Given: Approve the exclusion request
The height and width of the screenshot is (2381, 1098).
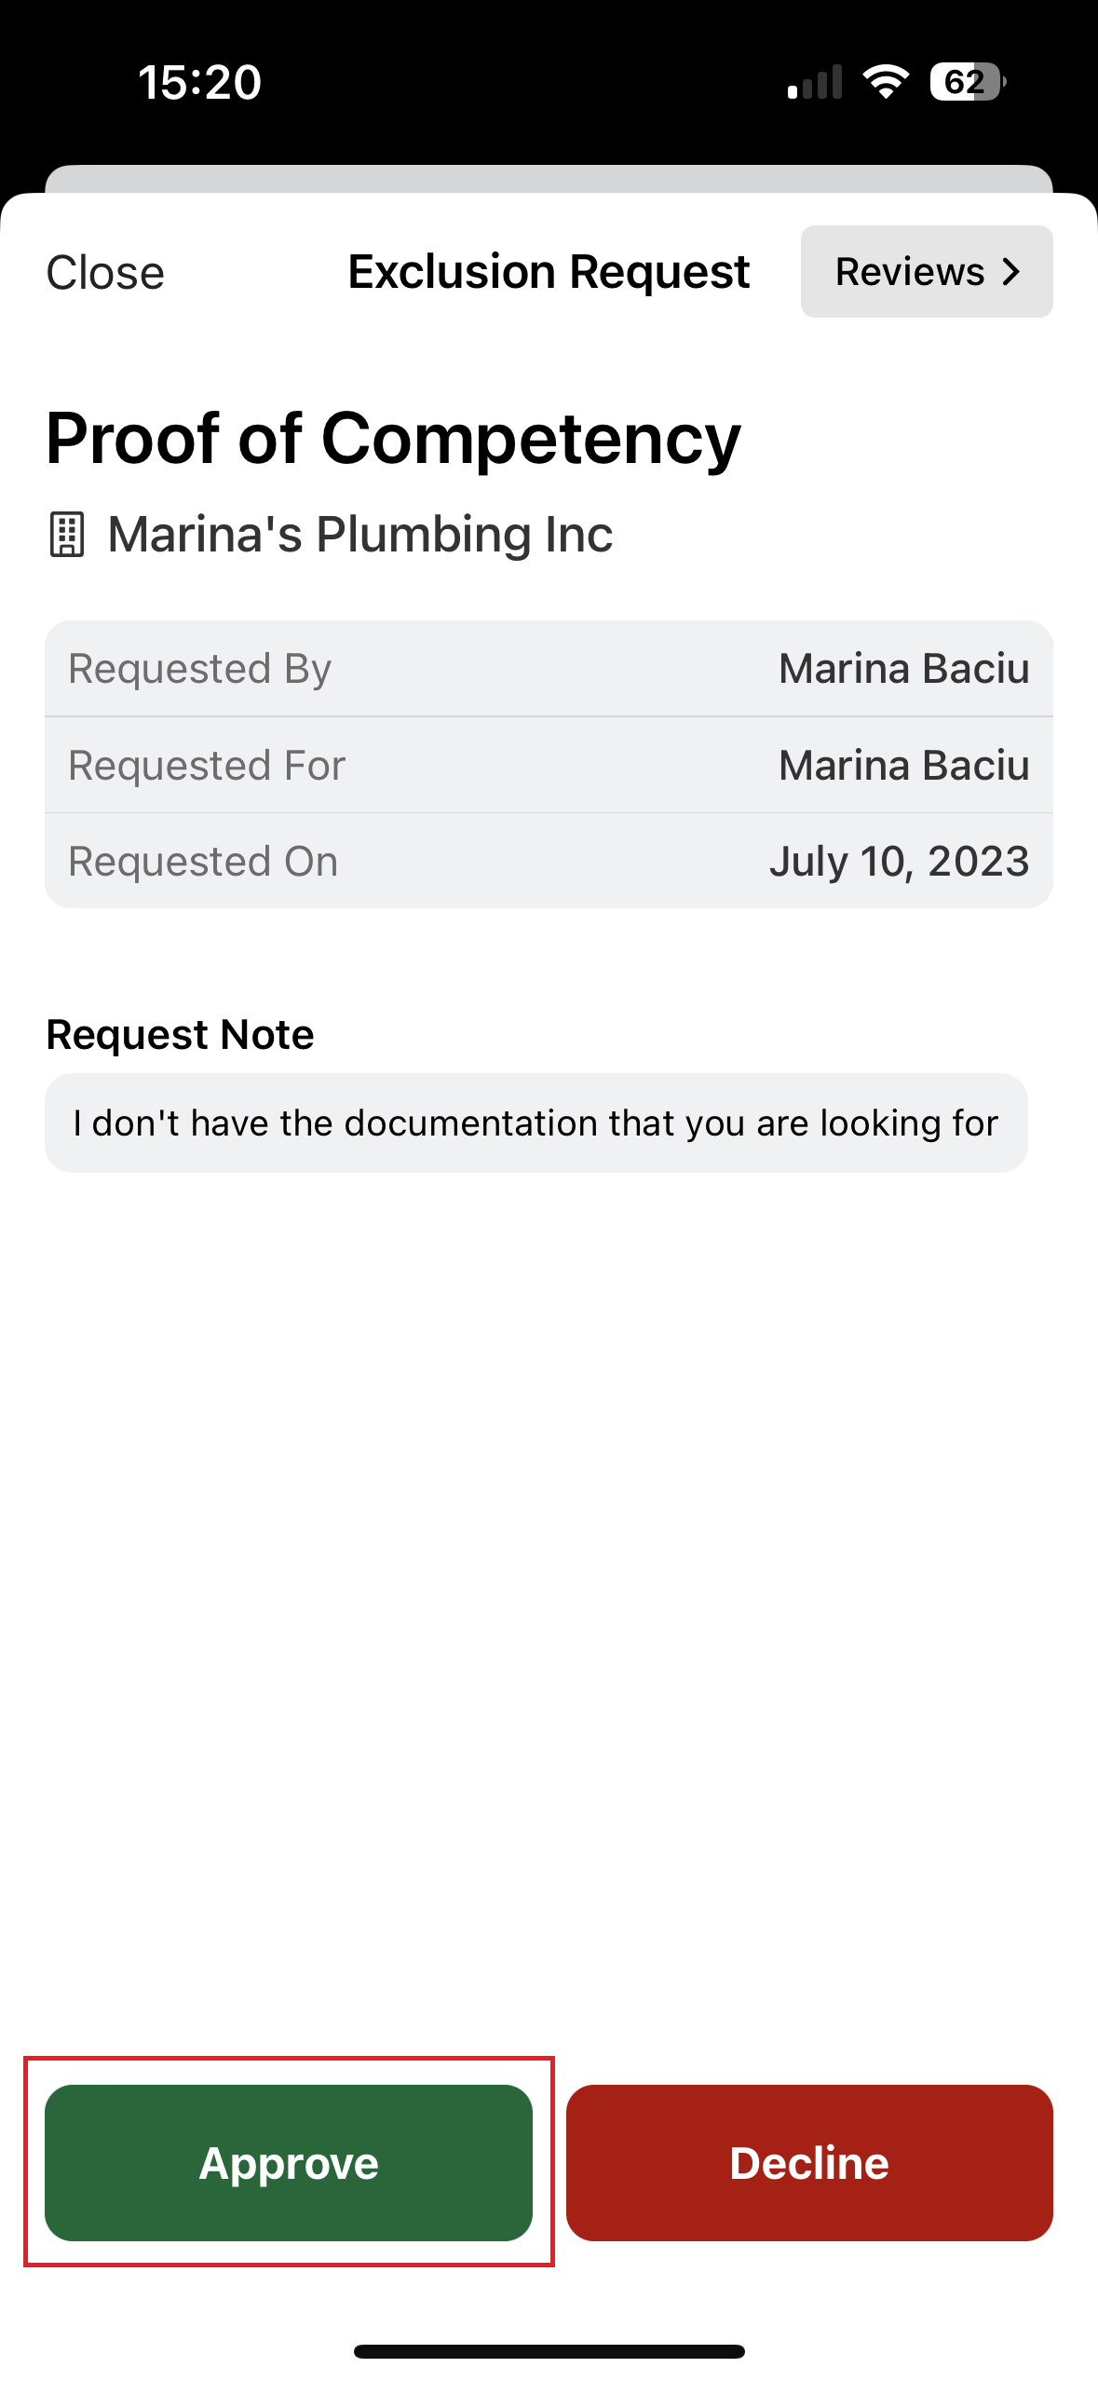Looking at the screenshot, I should [289, 2162].
